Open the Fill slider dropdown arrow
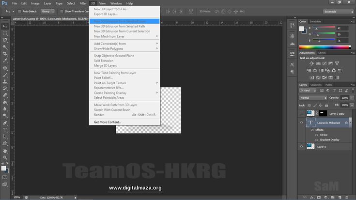Viewport: 356px width, 200px height. pos(352,105)
